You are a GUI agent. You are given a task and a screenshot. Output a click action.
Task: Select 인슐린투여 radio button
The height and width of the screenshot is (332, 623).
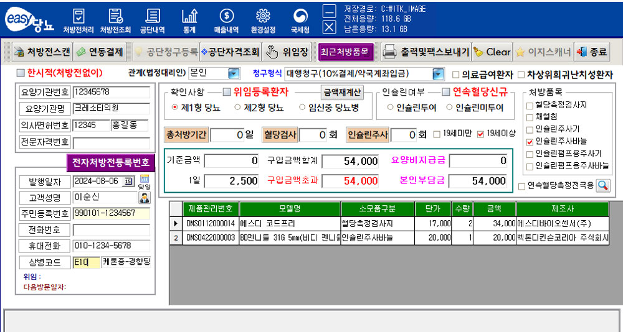(x=390, y=108)
